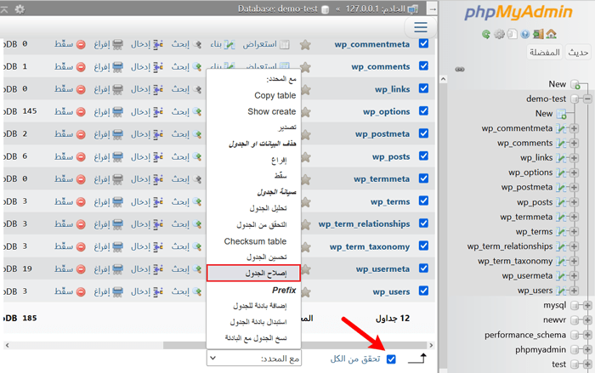Click structure icon beside wp_posts in tree
Screen dimensions: 595x373
561,202
